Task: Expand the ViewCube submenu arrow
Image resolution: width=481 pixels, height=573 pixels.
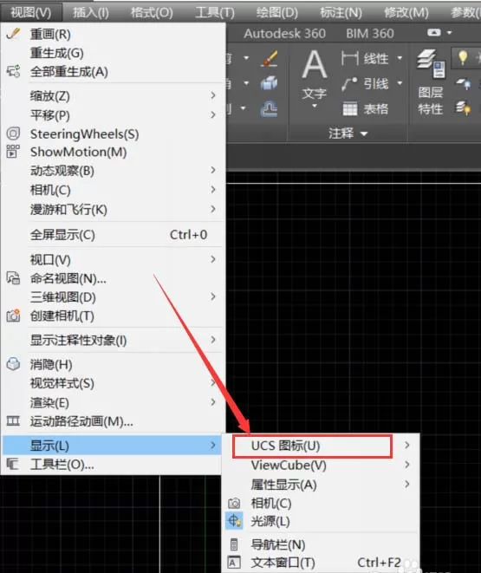Action: [x=407, y=465]
